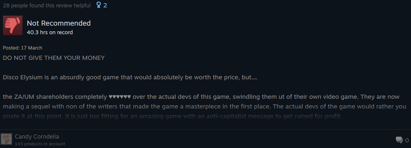Open comments via the speech bubble icon

[x=399, y=140]
